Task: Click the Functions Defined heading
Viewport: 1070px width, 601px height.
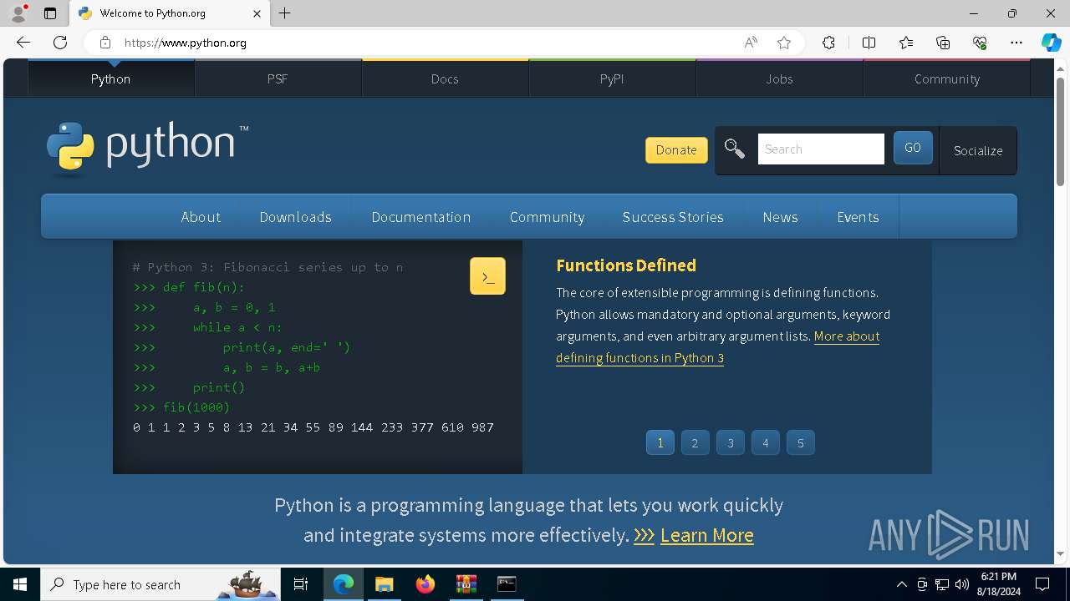Action: [626, 265]
